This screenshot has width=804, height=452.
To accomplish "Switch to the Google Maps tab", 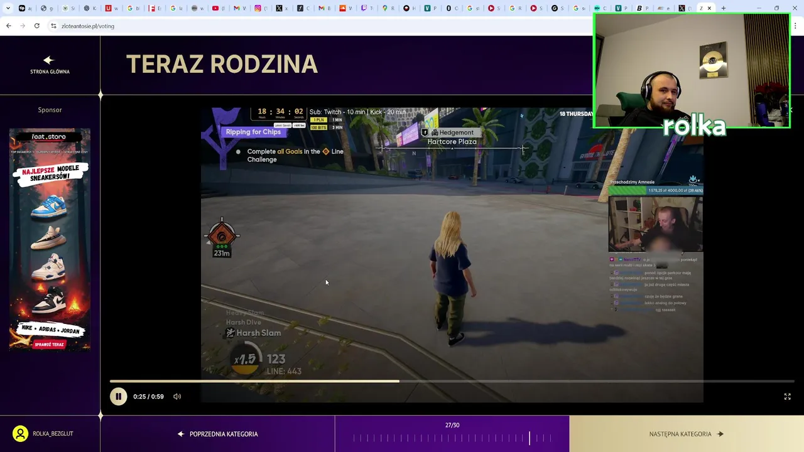I will [x=388, y=8].
